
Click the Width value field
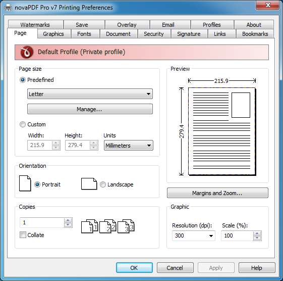click(x=40, y=145)
